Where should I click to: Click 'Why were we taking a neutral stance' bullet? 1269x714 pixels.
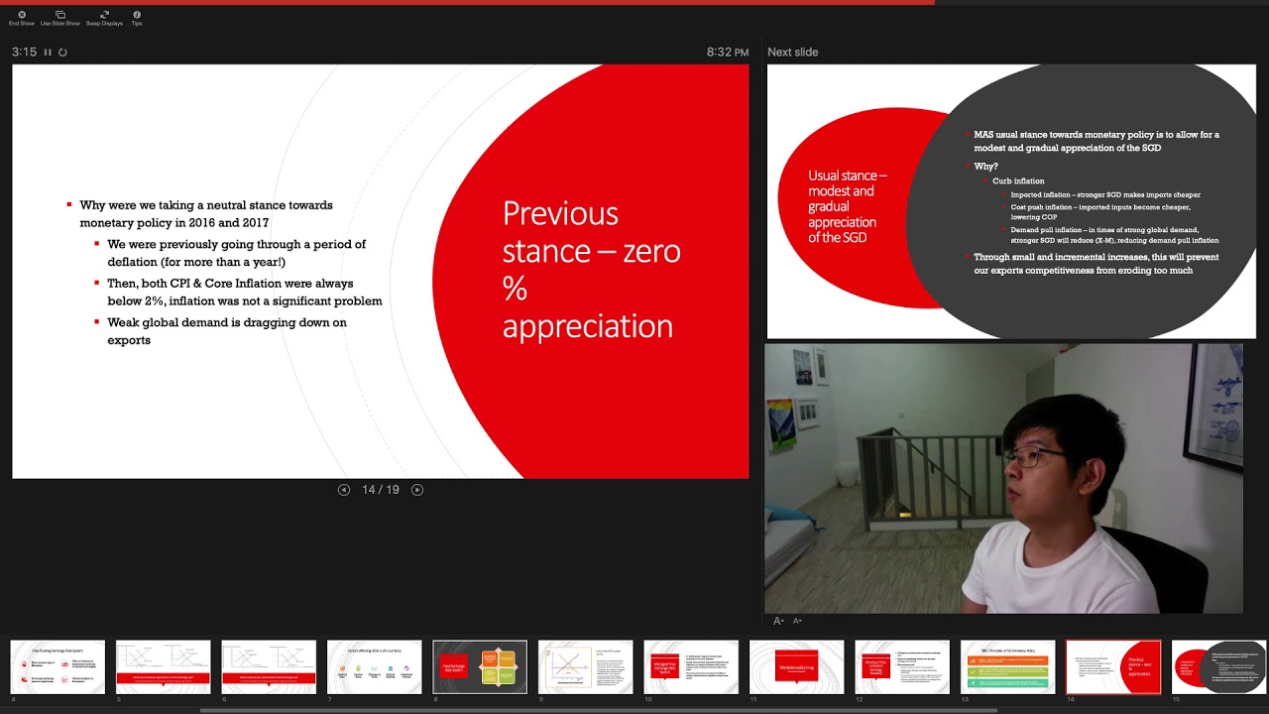(206, 213)
